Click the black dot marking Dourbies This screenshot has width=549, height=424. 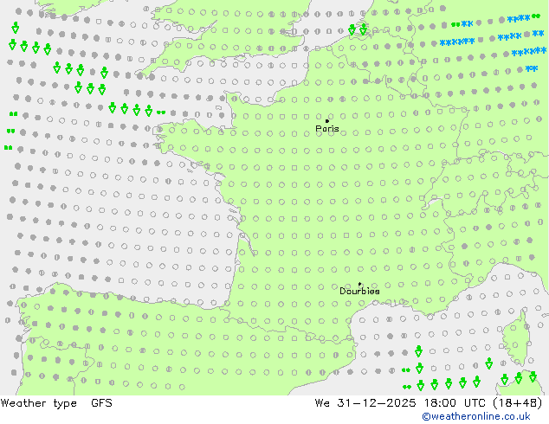tap(359, 284)
